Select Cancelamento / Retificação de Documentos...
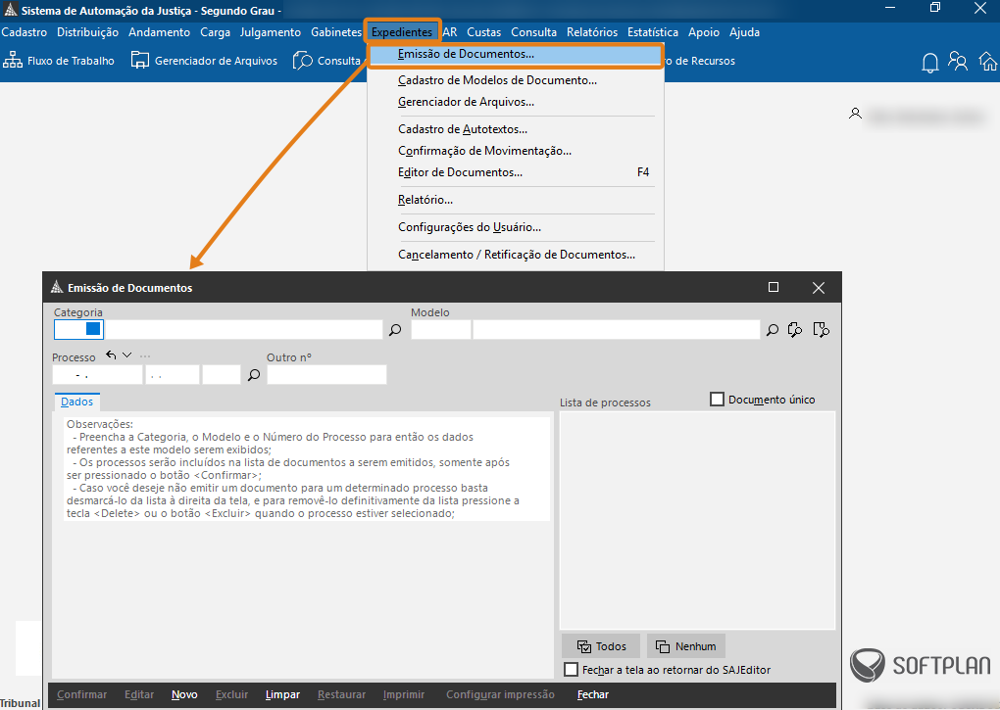The image size is (1000, 710). tap(516, 255)
